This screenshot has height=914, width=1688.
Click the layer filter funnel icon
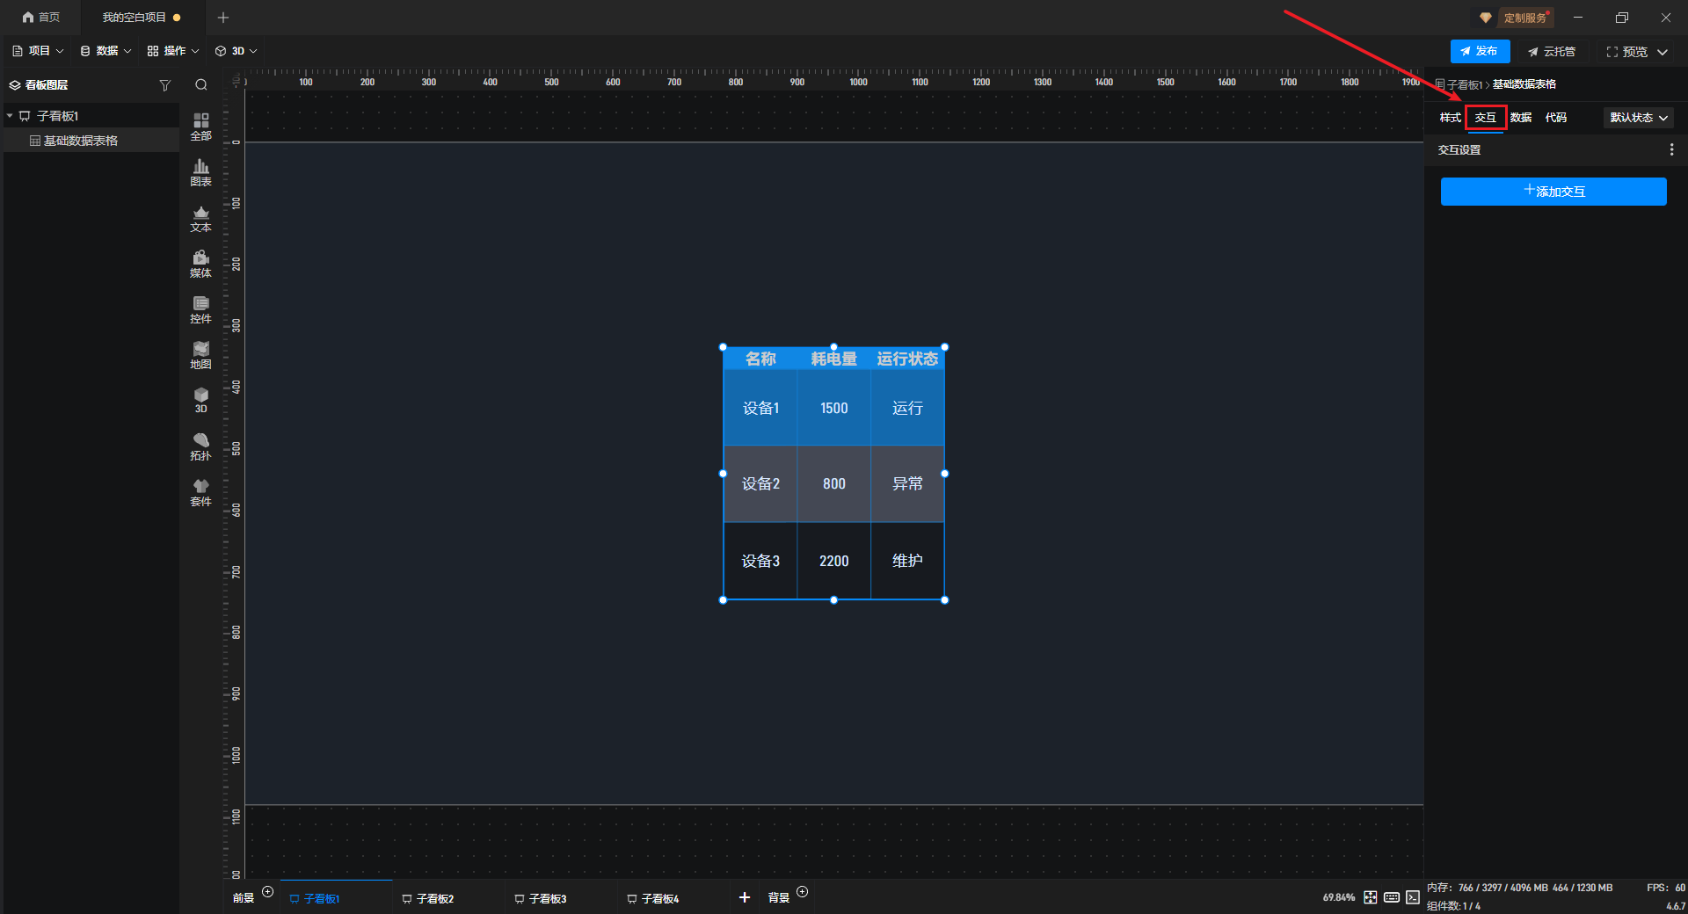[x=164, y=85]
